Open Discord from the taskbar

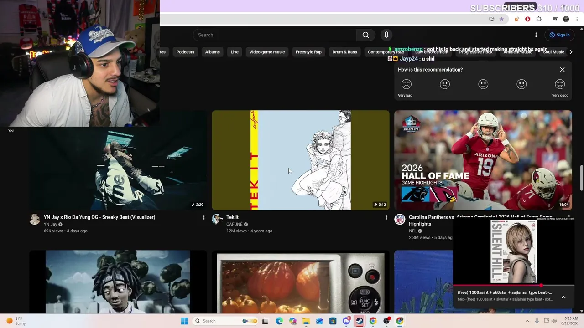tap(346, 321)
